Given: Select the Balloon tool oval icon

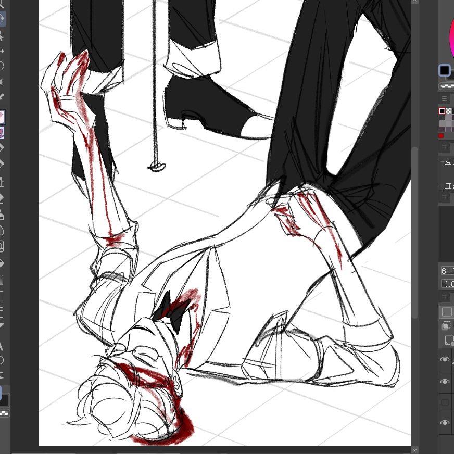Looking at the screenshot, I should (x=2, y=361).
